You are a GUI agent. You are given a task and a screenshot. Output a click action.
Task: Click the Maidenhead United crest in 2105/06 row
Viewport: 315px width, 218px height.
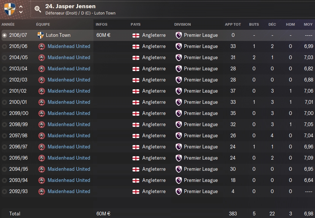tap(42, 47)
